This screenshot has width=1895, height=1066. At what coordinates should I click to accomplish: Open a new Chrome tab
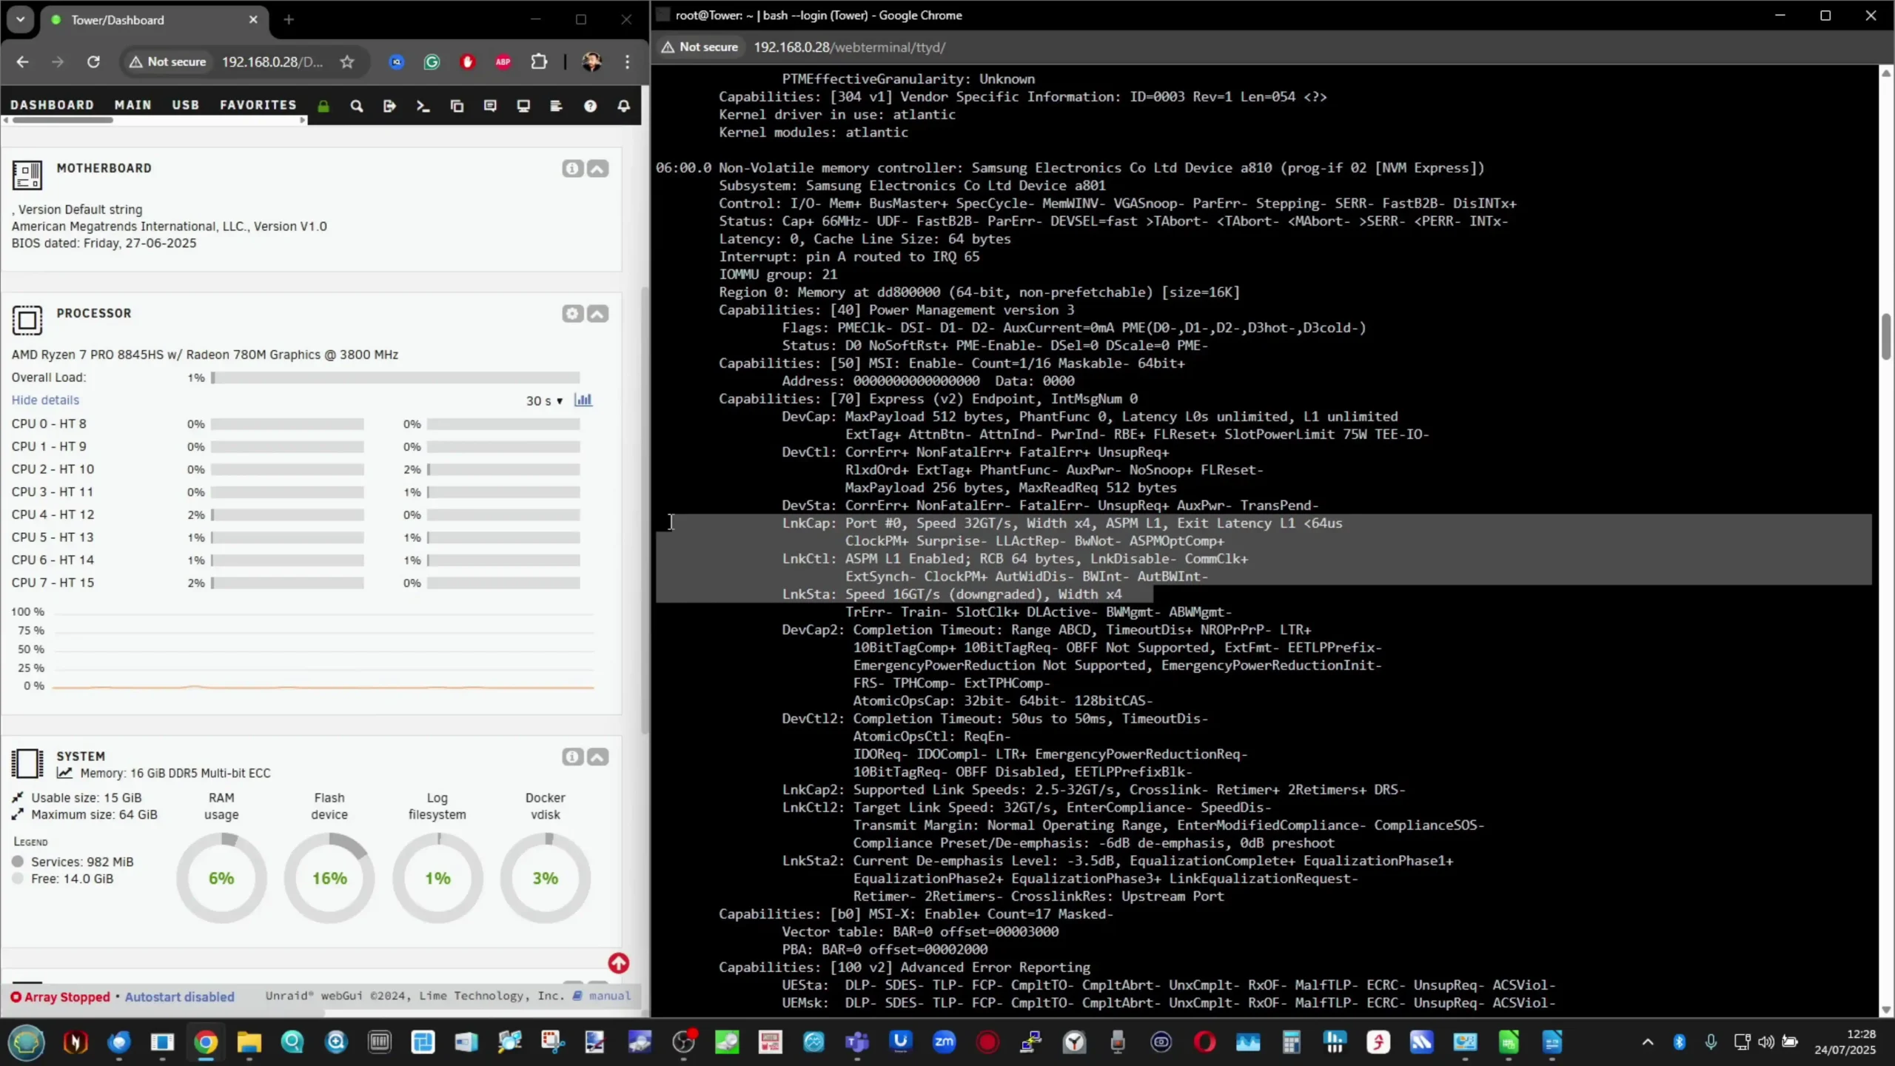click(289, 20)
